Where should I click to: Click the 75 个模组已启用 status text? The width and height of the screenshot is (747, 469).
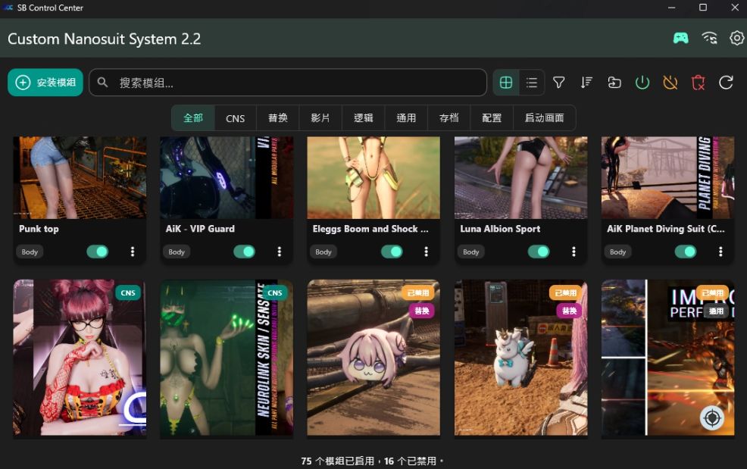[x=338, y=461]
